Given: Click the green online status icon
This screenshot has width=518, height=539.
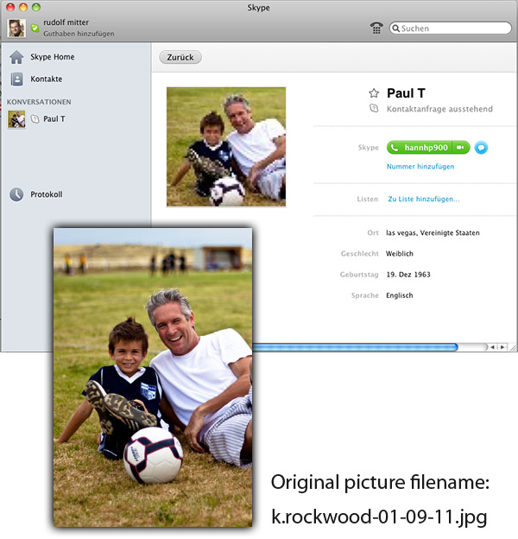Looking at the screenshot, I should (35, 28).
